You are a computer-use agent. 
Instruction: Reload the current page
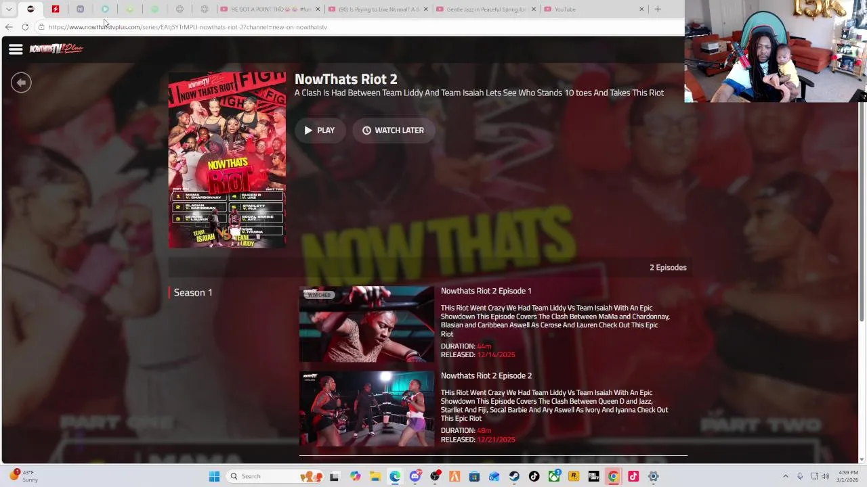(x=25, y=27)
